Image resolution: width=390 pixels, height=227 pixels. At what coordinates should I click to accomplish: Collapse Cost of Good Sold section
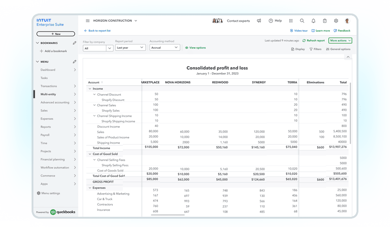[x=90, y=154]
